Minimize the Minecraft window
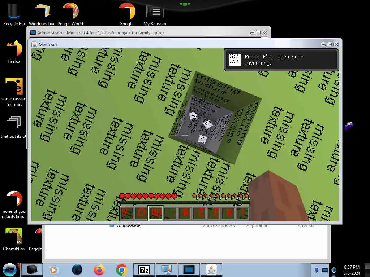 (323, 44)
